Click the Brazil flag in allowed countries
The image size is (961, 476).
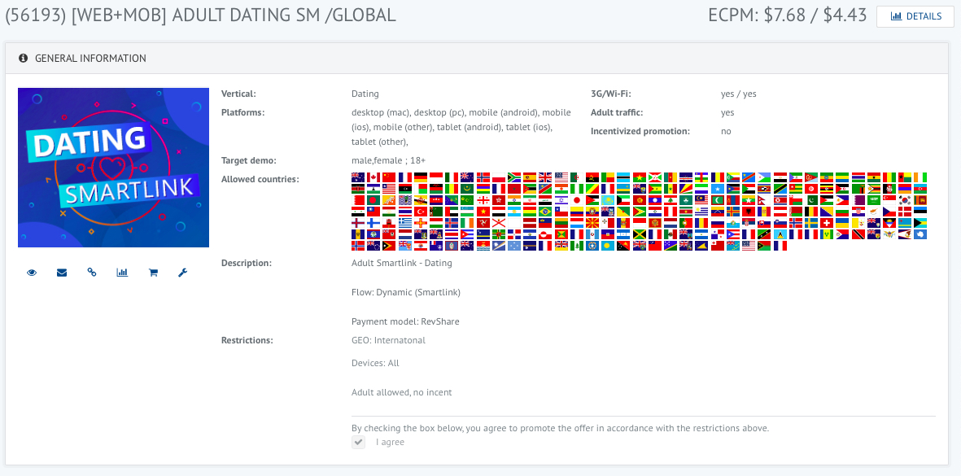[545, 212]
